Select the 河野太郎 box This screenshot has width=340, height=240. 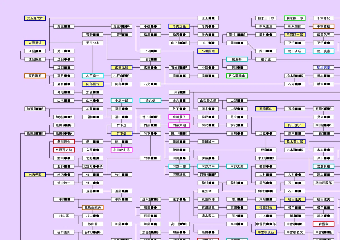(237, 166)
